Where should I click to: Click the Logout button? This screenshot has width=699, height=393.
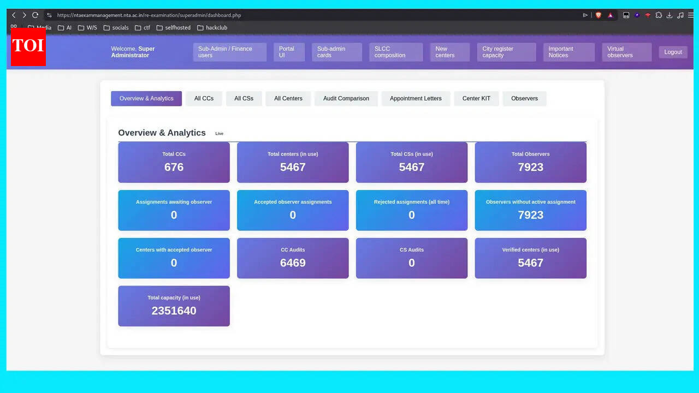point(673,52)
